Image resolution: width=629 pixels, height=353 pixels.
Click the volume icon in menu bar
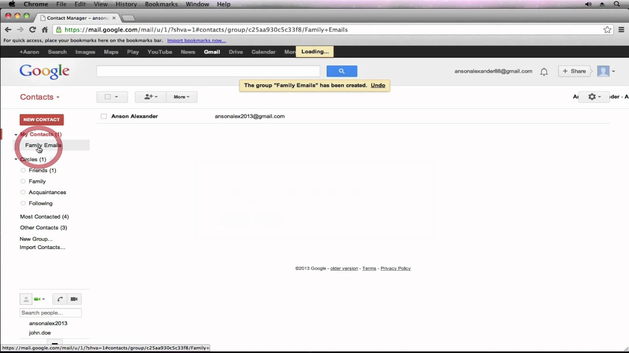[x=588, y=4]
